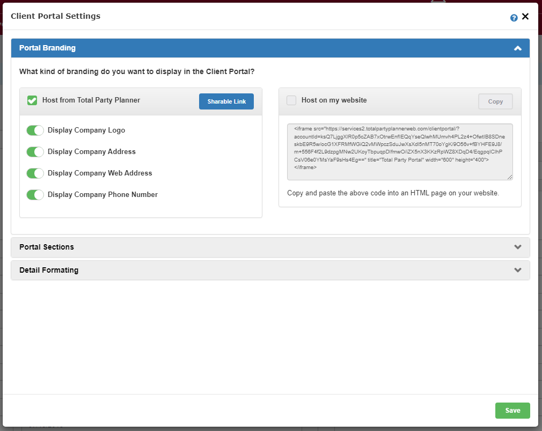Viewport: 542px width, 431px height.
Task: Click the Portal Sections header label
Action: (x=47, y=247)
